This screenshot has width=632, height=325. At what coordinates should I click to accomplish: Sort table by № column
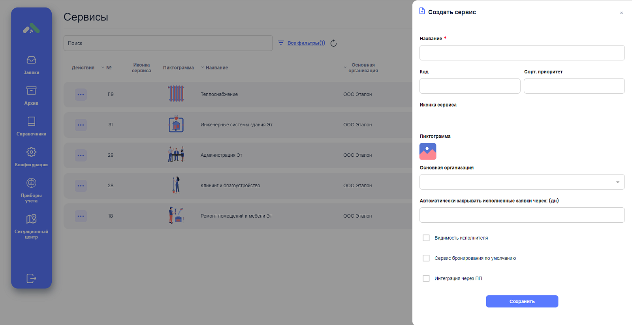(x=107, y=68)
